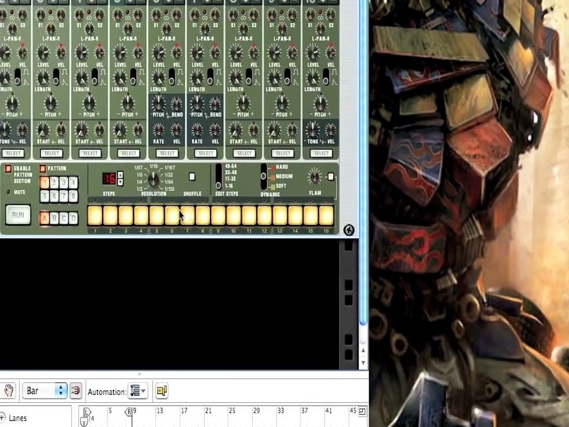Click the yellow icon right of Automation
Image resolution: width=569 pixels, height=427 pixels.
(161, 391)
